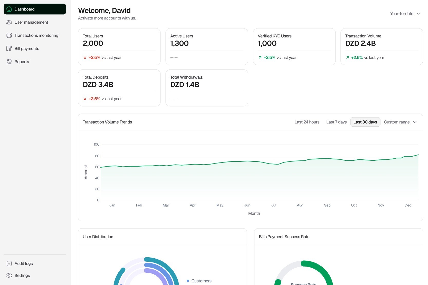This screenshot has height=285, width=428.
Task: Select the Reports document icon
Action: coord(9,62)
